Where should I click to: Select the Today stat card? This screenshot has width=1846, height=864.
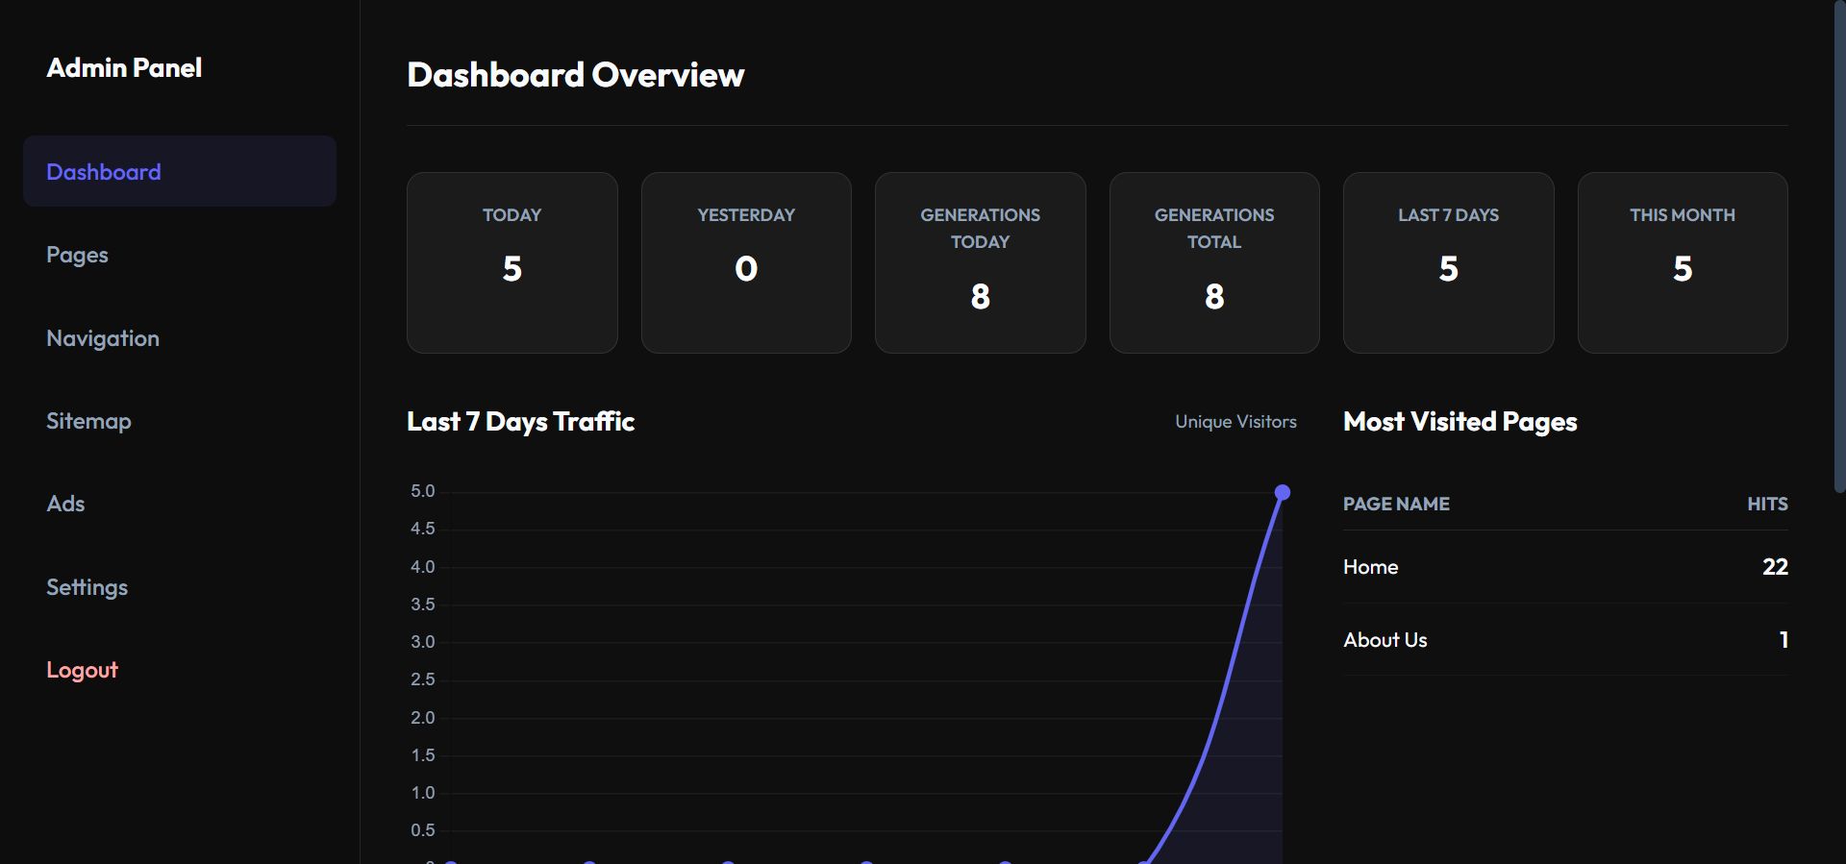pos(512,262)
